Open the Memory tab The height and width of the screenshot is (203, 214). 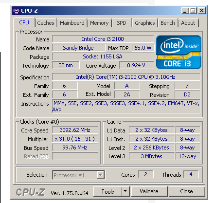coord(99,23)
